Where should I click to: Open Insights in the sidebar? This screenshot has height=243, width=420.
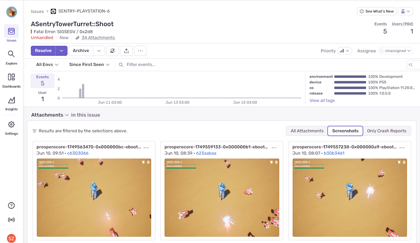[x=11, y=104]
